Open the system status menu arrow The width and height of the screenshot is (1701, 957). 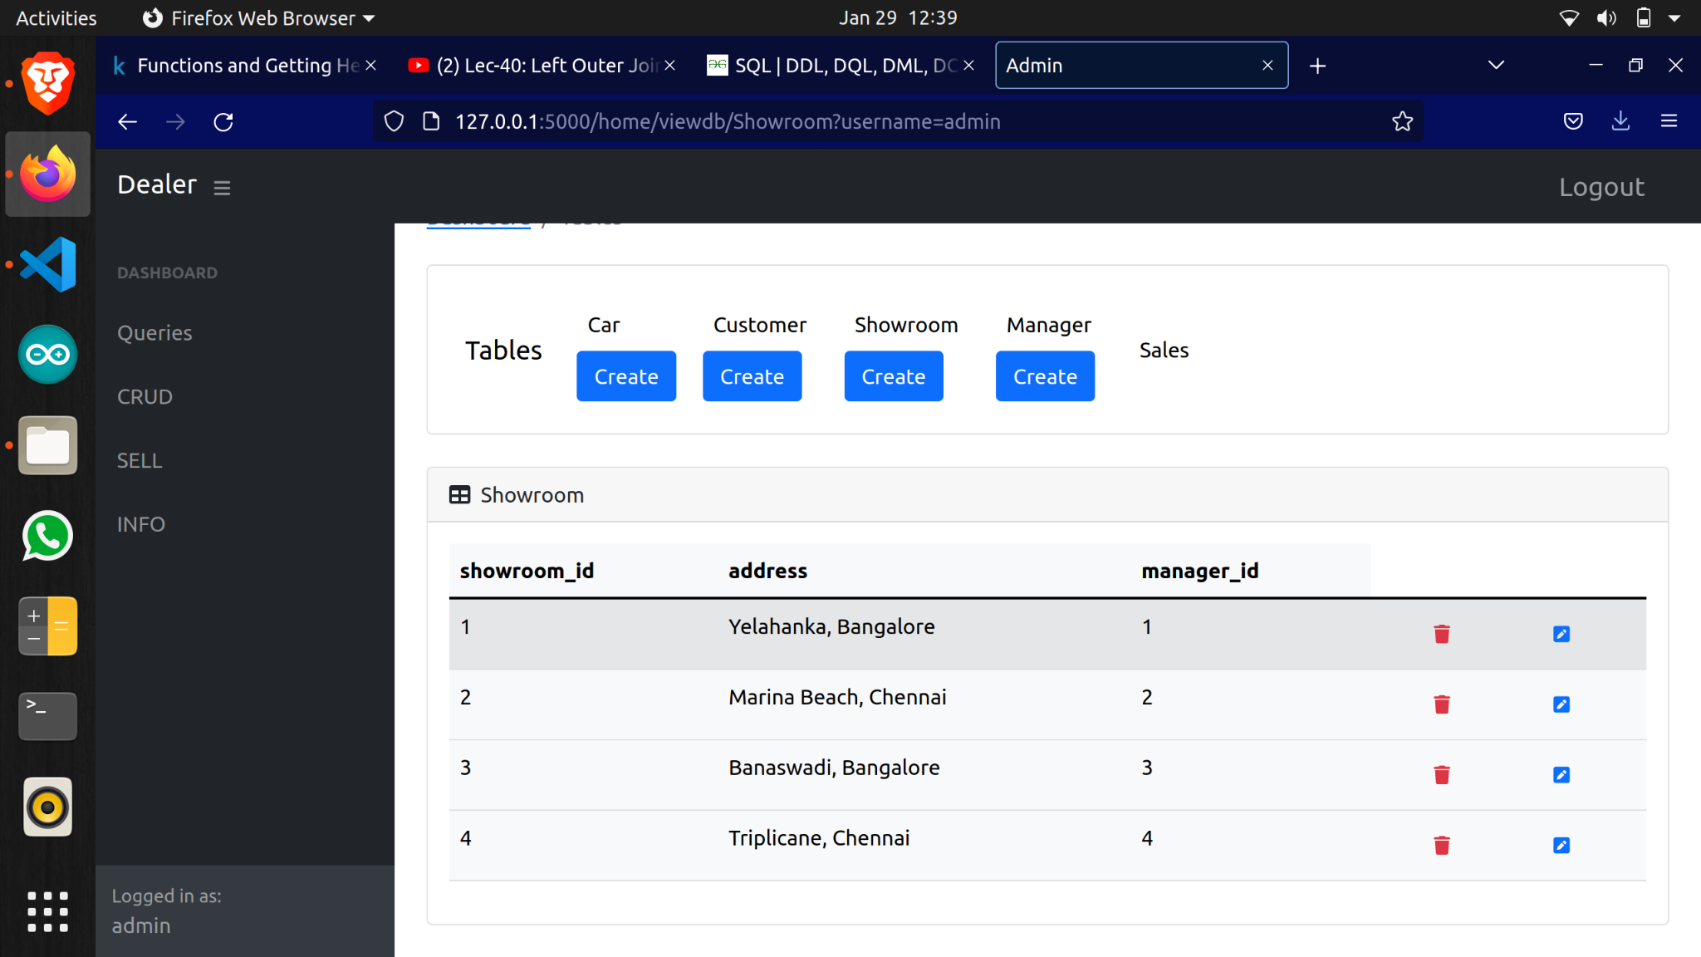click(x=1674, y=18)
